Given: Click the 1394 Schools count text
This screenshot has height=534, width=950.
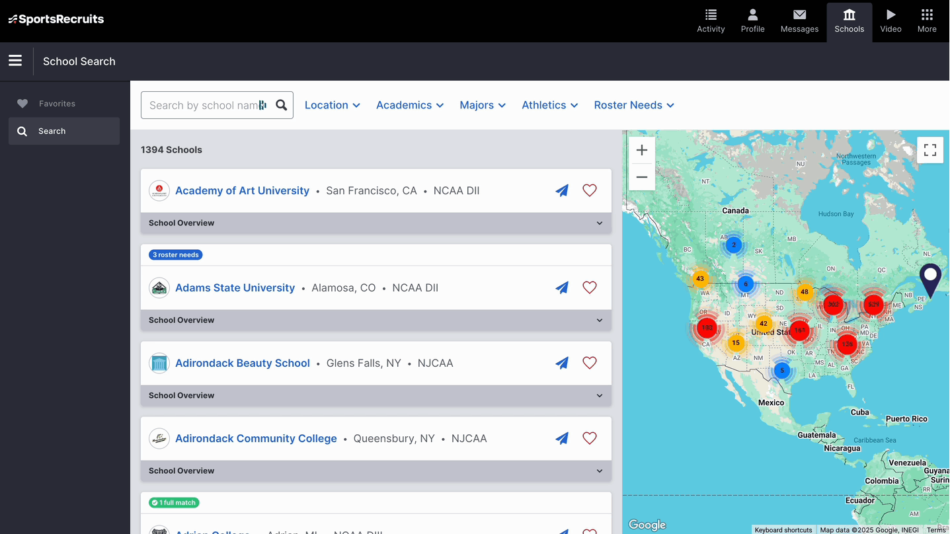Looking at the screenshot, I should (x=171, y=150).
